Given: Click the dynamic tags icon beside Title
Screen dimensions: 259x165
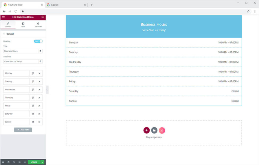Looking at the screenshot, I should point(40,51).
